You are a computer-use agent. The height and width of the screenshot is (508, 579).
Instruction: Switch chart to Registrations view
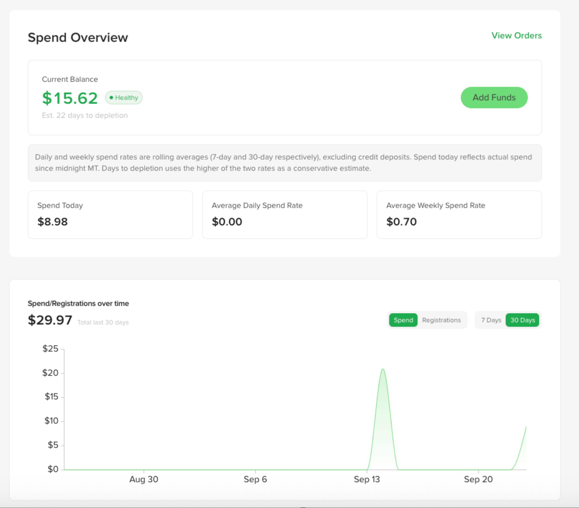(x=441, y=320)
